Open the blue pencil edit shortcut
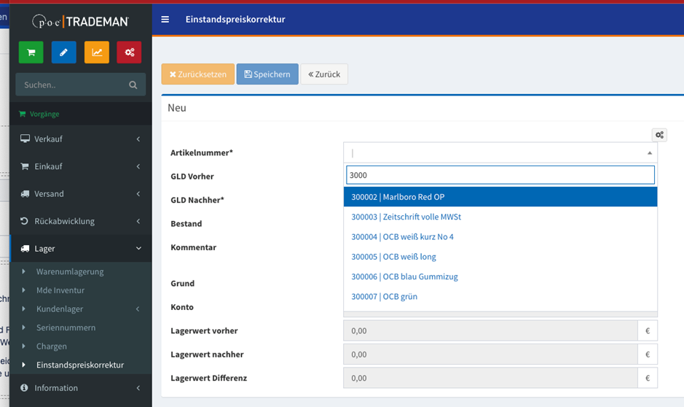The image size is (684, 407). click(63, 53)
